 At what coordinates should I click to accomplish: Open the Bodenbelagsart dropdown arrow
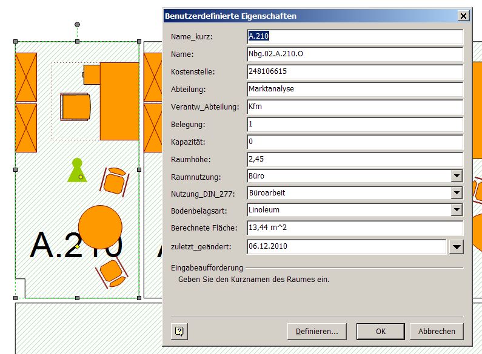click(457, 210)
